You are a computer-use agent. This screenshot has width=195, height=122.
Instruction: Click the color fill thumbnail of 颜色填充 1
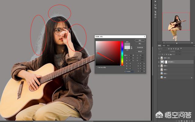tap(162, 62)
